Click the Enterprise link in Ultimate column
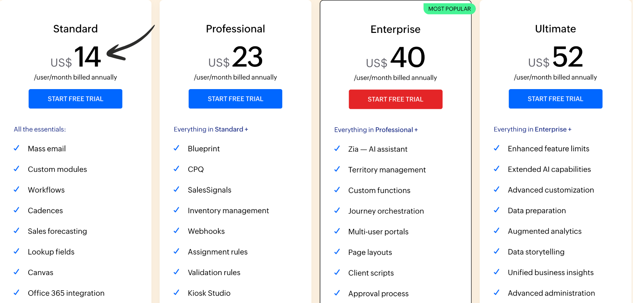 pyautogui.click(x=550, y=129)
